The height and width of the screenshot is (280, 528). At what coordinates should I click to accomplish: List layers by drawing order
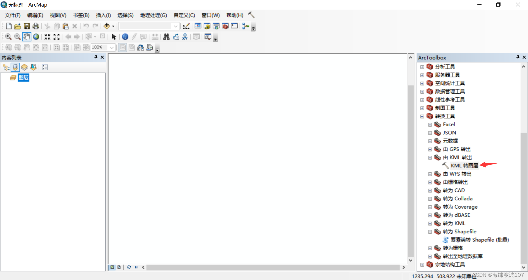(6, 67)
